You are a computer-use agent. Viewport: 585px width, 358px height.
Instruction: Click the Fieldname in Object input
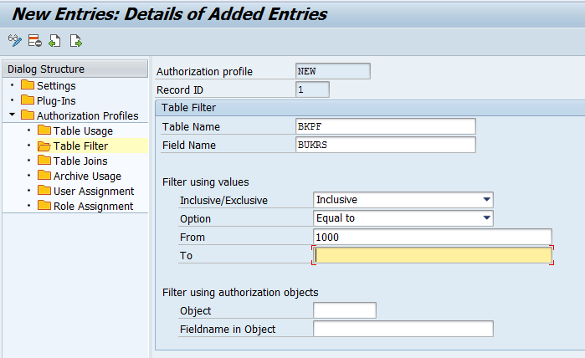[x=403, y=329]
